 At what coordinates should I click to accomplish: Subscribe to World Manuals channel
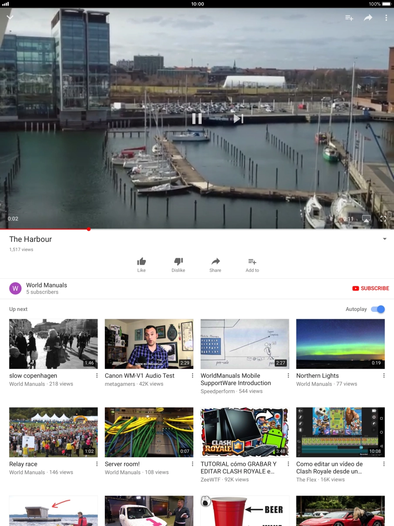pyautogui.click(x=370, y=288)
